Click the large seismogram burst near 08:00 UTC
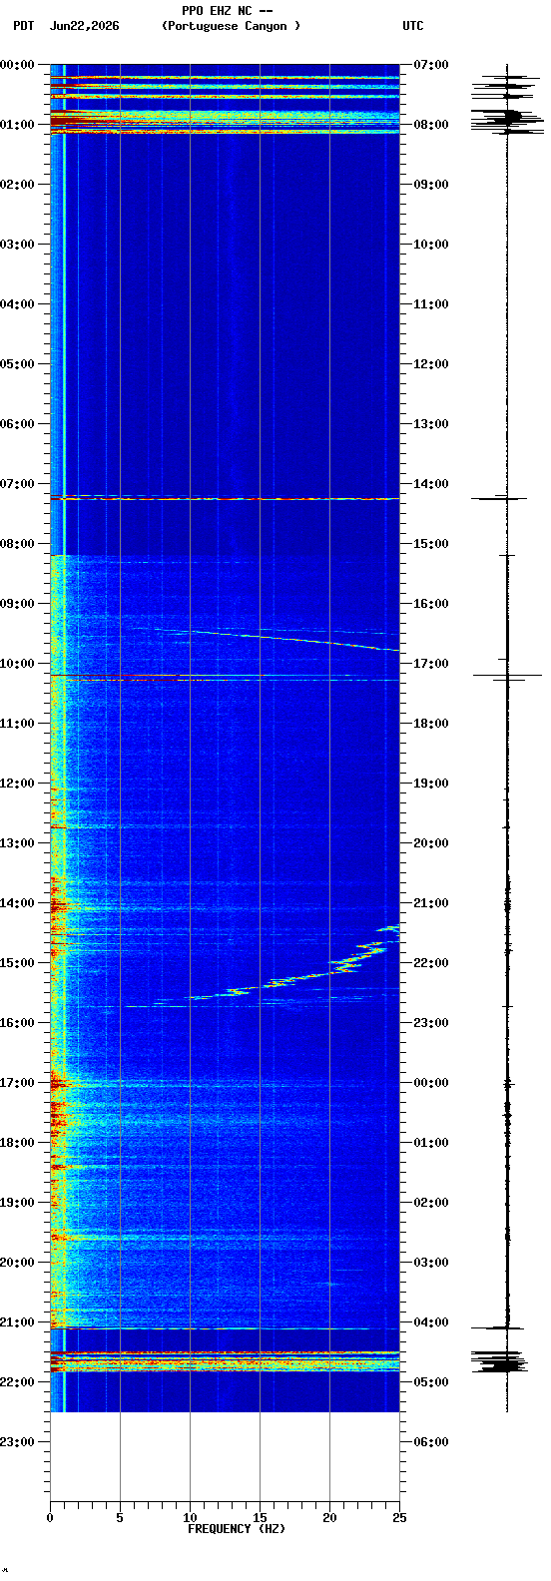This screenshot has width=551, height=1581. (508, 120)
